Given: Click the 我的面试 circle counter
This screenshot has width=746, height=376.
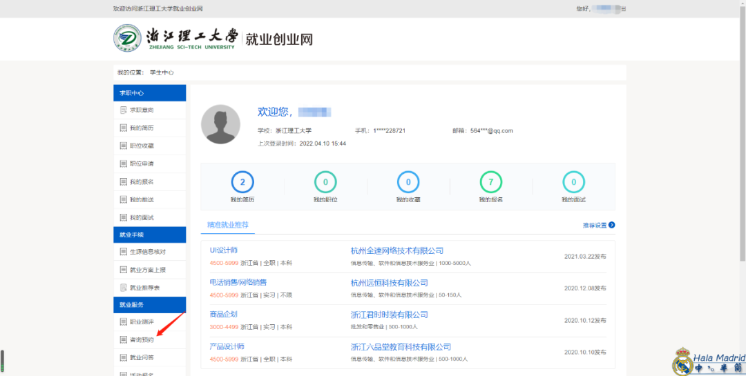Looking at the screenshot, I should tap(573, 182).
